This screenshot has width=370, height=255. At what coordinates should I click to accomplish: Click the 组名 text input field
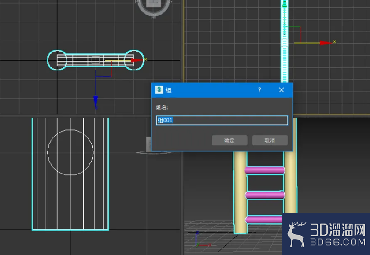point(222,120)
